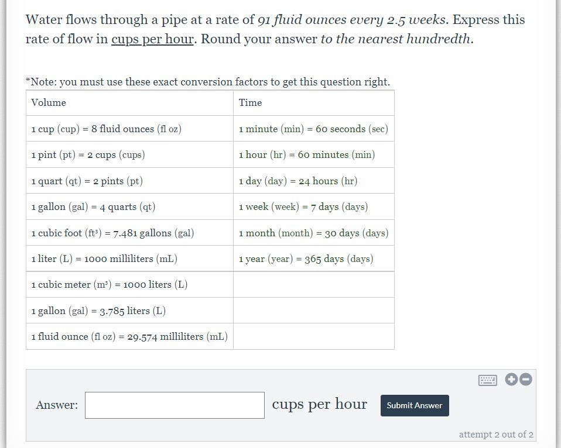561x448 pixels.
Task: Click the "cups per hour" unit label
Action: pyautogui.click(x=319, y=404)
